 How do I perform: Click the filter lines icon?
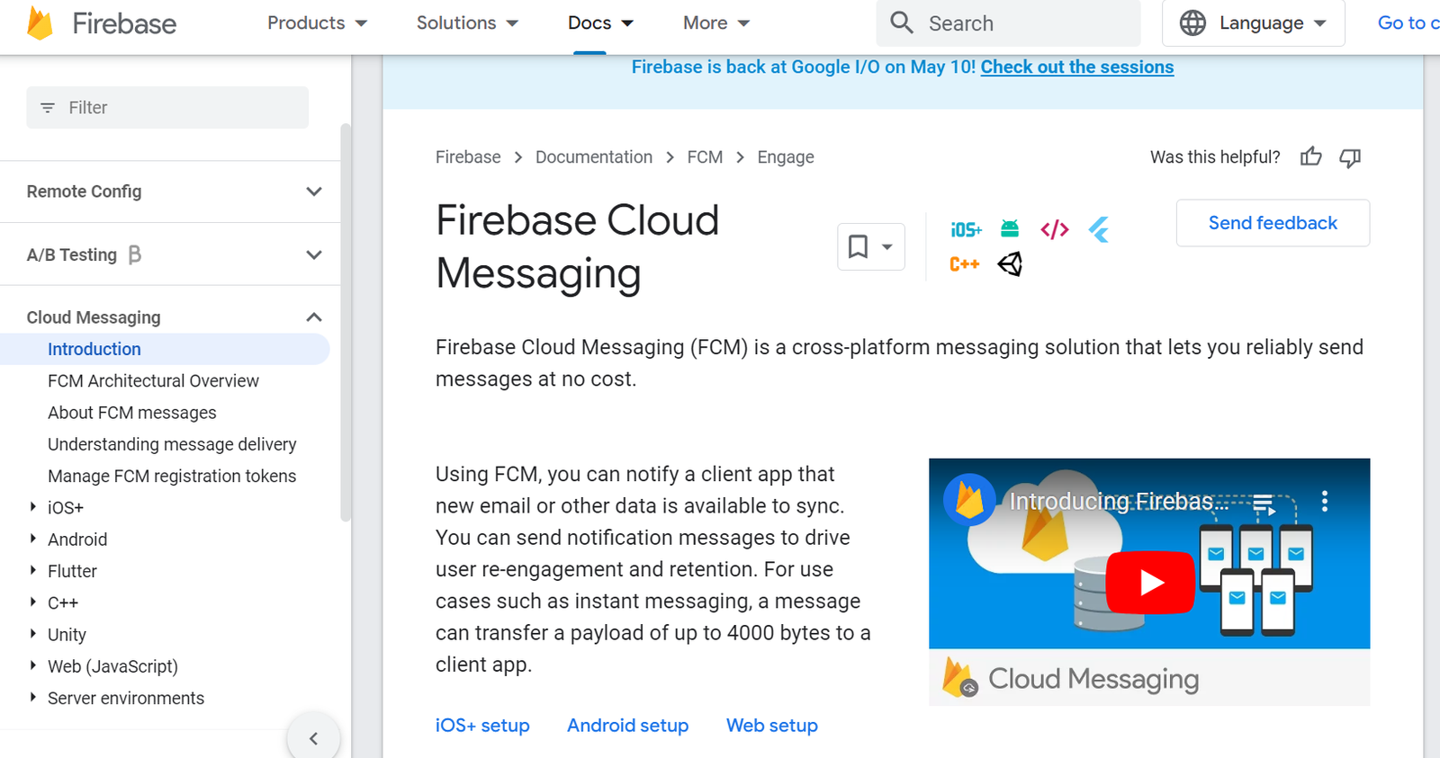(x=48, y=108)
